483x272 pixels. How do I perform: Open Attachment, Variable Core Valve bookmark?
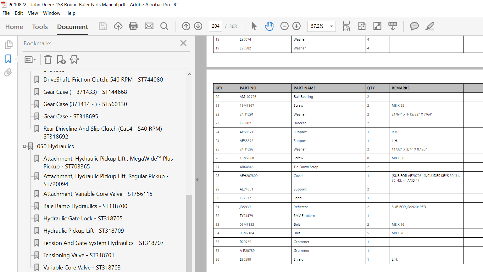(98, 194)
